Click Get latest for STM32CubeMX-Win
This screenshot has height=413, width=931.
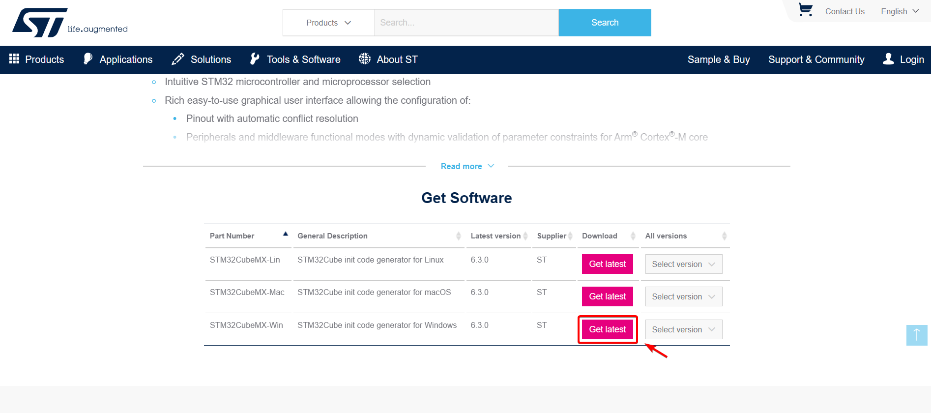click(x=607, y=329)
